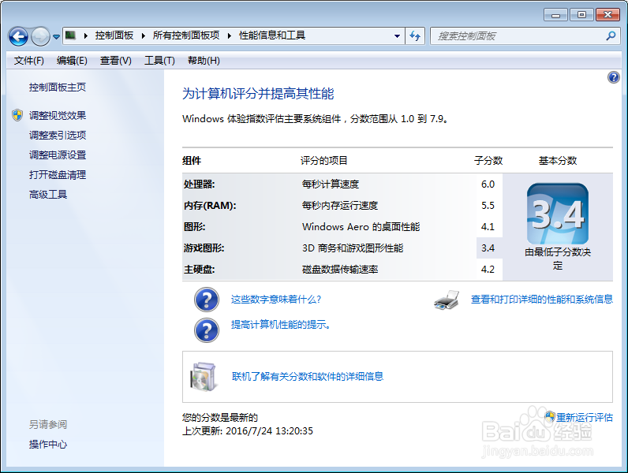Click the processor subscore 6.0
Screen dimensions: 628x473
(488, 184)
